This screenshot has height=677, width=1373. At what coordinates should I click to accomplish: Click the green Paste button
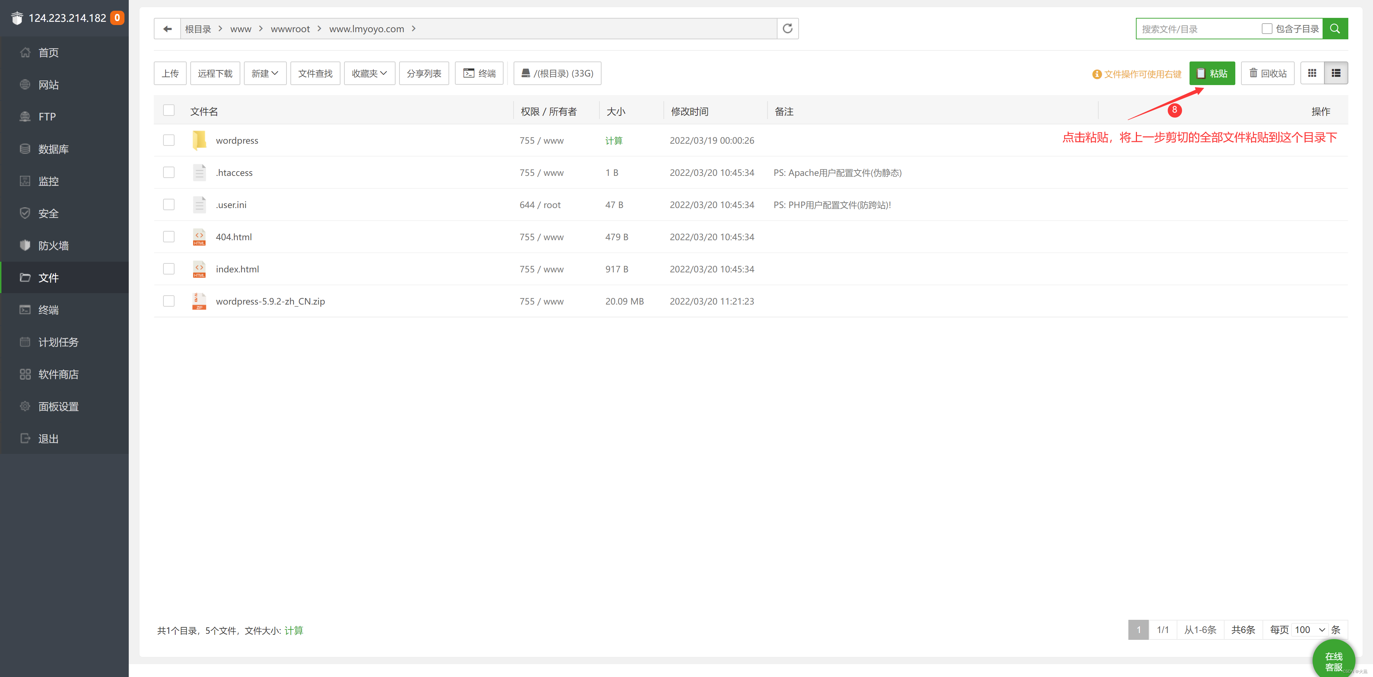coord(1212,73)
